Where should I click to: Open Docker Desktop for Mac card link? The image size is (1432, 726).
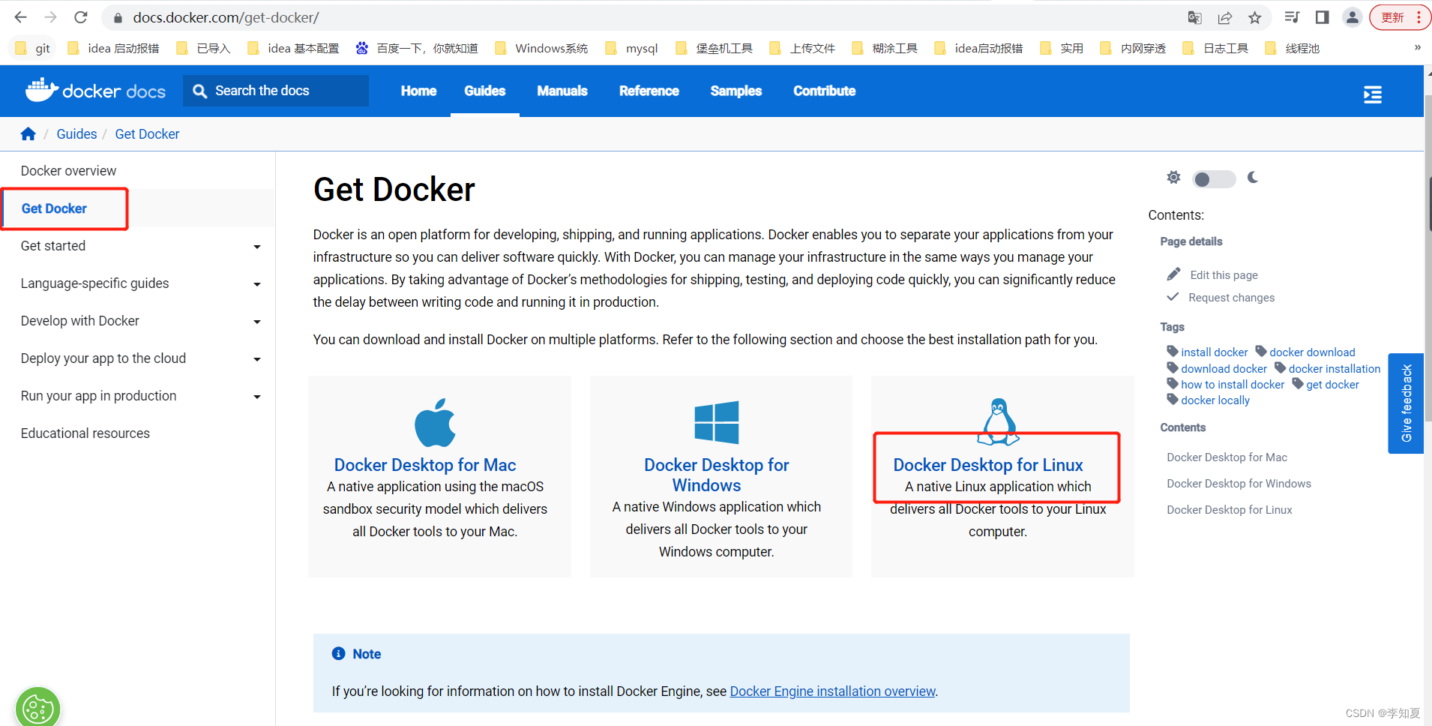[425, 465]
